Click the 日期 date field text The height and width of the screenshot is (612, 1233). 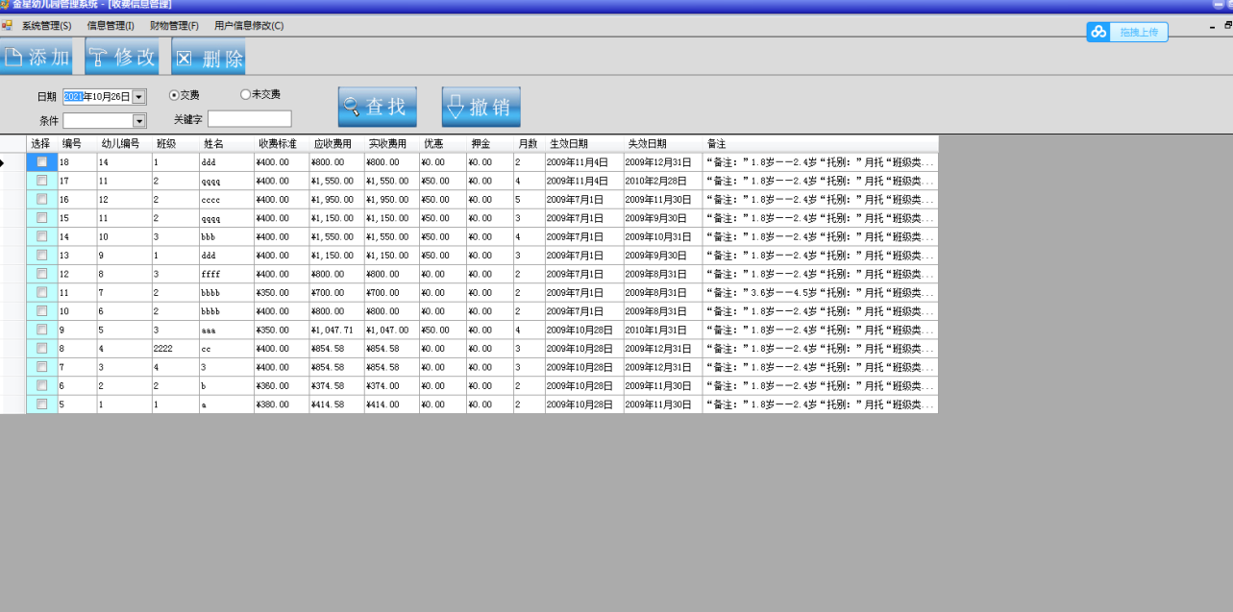[x=97, y=97]
